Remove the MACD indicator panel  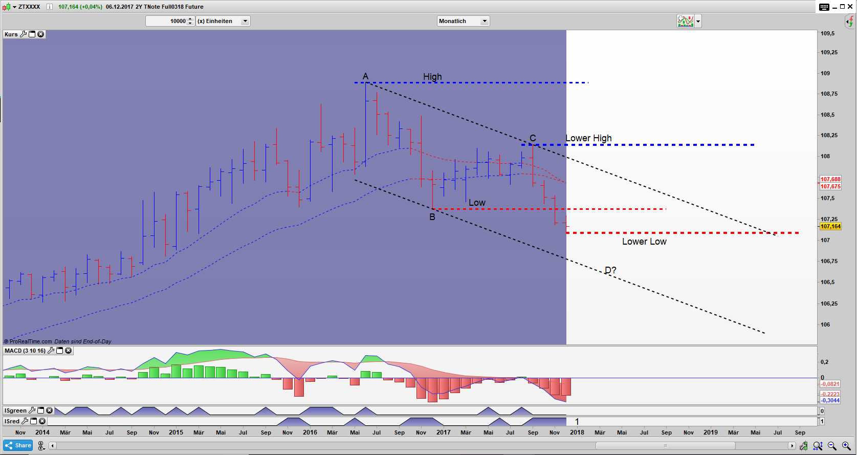(69, 351)
